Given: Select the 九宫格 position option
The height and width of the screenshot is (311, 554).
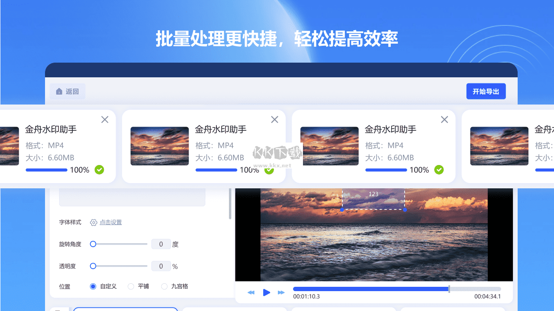Looking at the screenshot, I should coord(164,286).
